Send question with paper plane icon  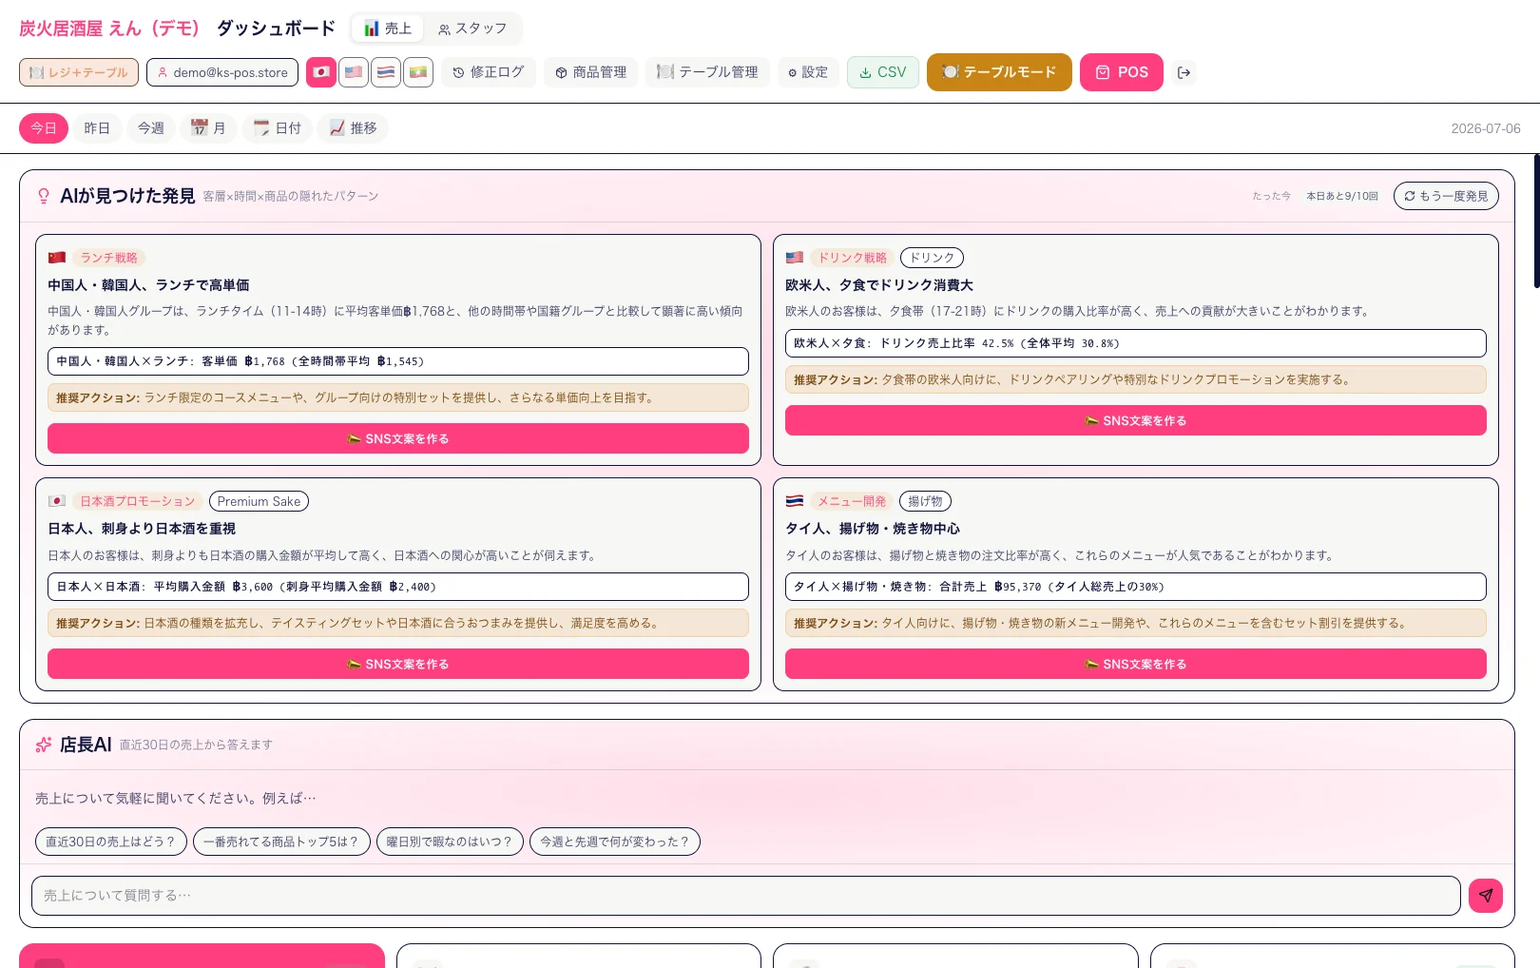point(1486,896)
